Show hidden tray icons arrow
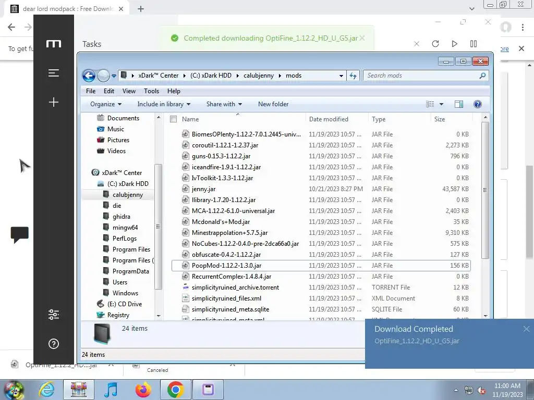 pos(456,390)
